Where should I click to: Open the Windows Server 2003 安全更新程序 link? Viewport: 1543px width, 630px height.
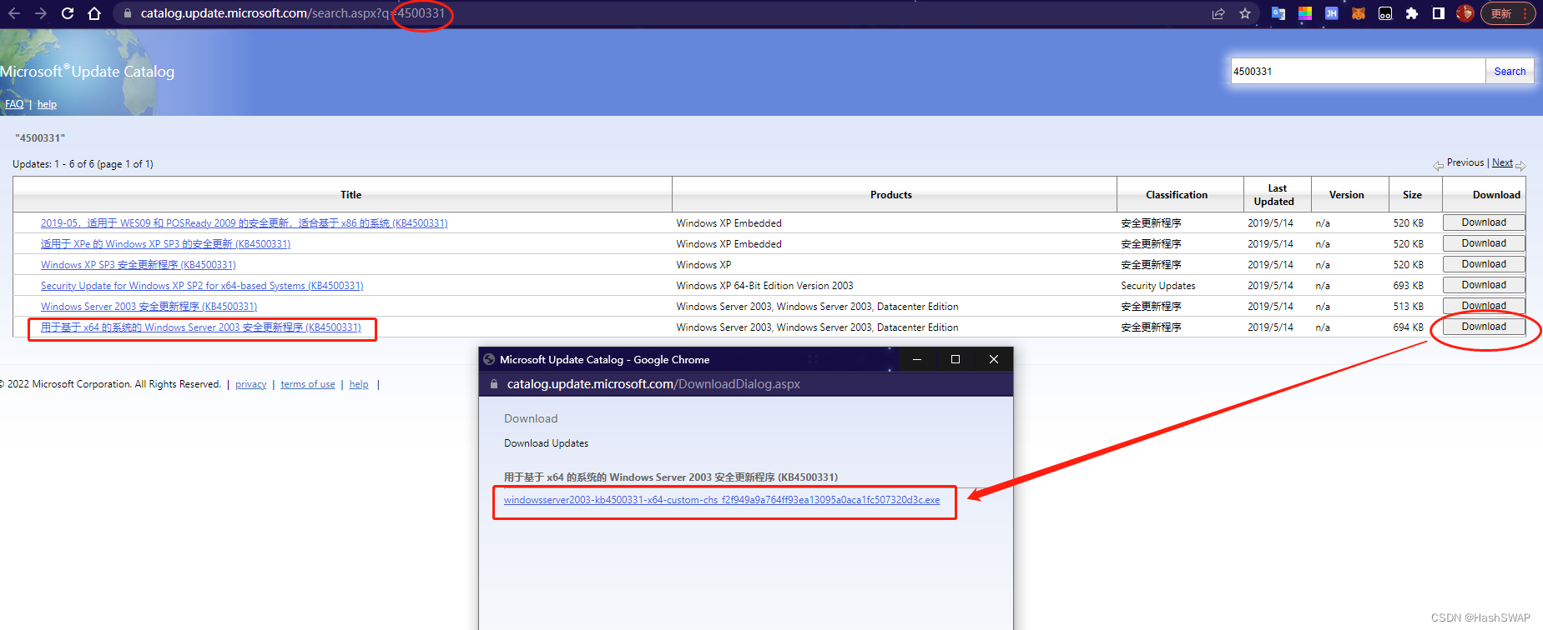point(149,307)
